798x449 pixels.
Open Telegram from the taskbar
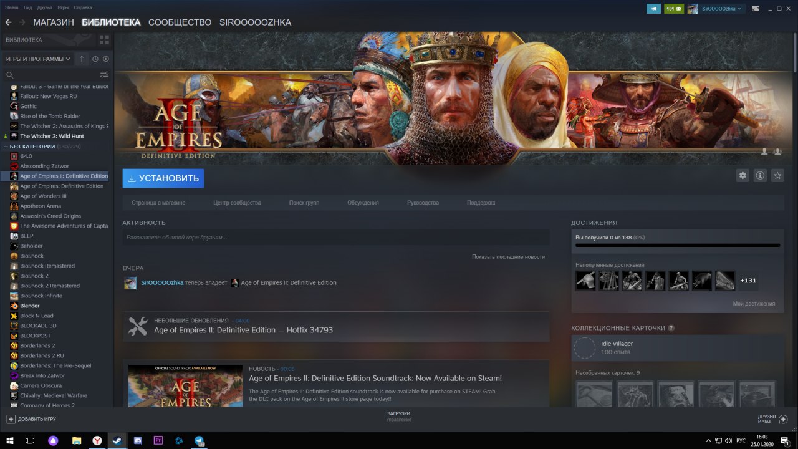(x=199, y=440)
